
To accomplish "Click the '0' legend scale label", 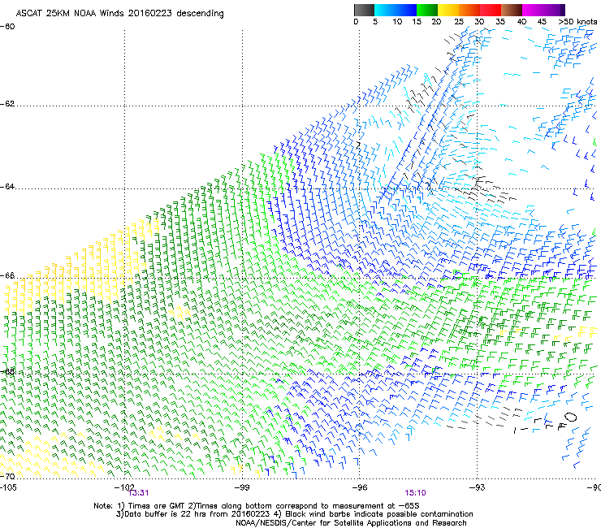I will (356, 22).
